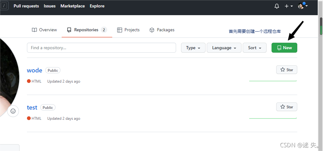This screenshot has height=151, width=323.
Task: Expand the Type filter dropdown
Action: [193, 48]
